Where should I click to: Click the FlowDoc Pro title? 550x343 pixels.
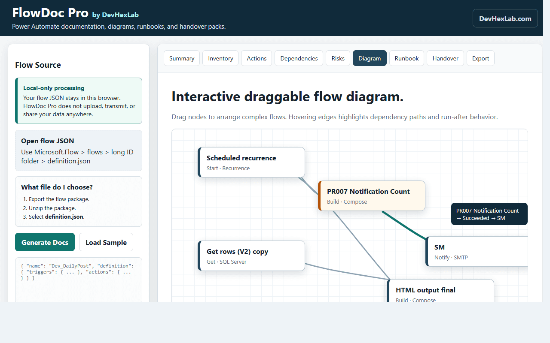point(51,13)
